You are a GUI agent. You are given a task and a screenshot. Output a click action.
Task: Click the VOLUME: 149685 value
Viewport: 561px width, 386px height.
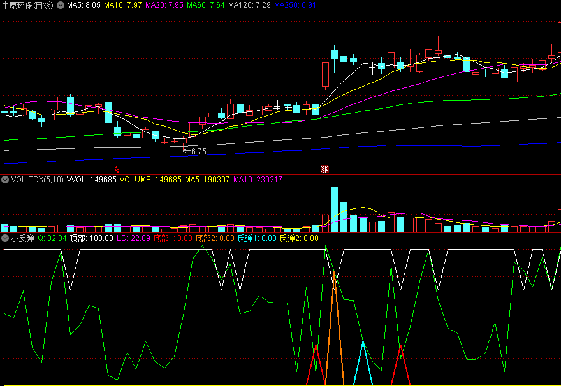point(150,180)
